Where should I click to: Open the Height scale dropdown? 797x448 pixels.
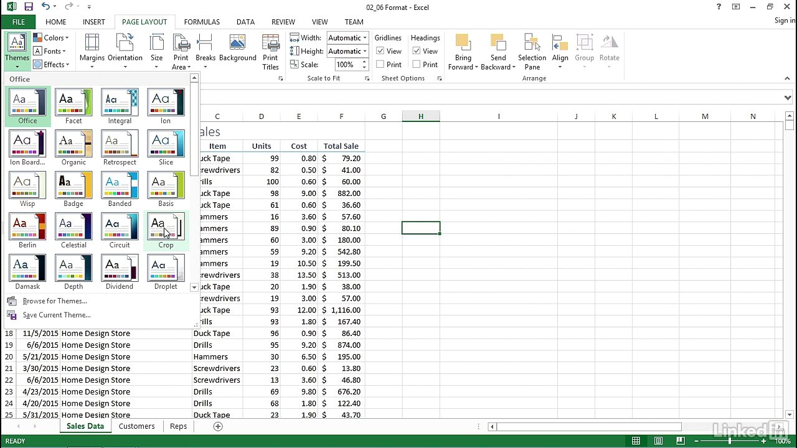365,51
